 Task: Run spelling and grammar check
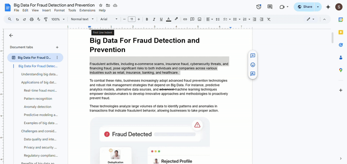coord(39,19)
